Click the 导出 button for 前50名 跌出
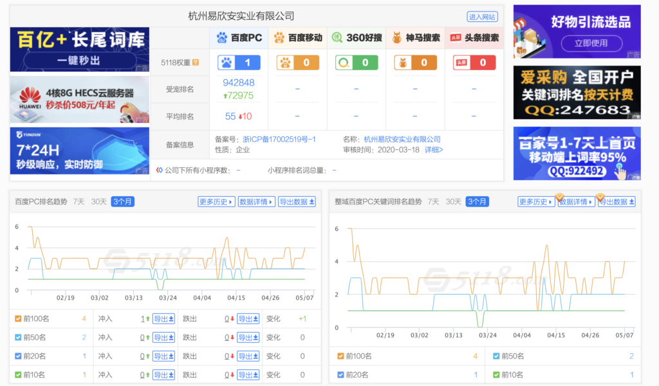This screenshot has height=386, width=659. (x=248, y=337)
